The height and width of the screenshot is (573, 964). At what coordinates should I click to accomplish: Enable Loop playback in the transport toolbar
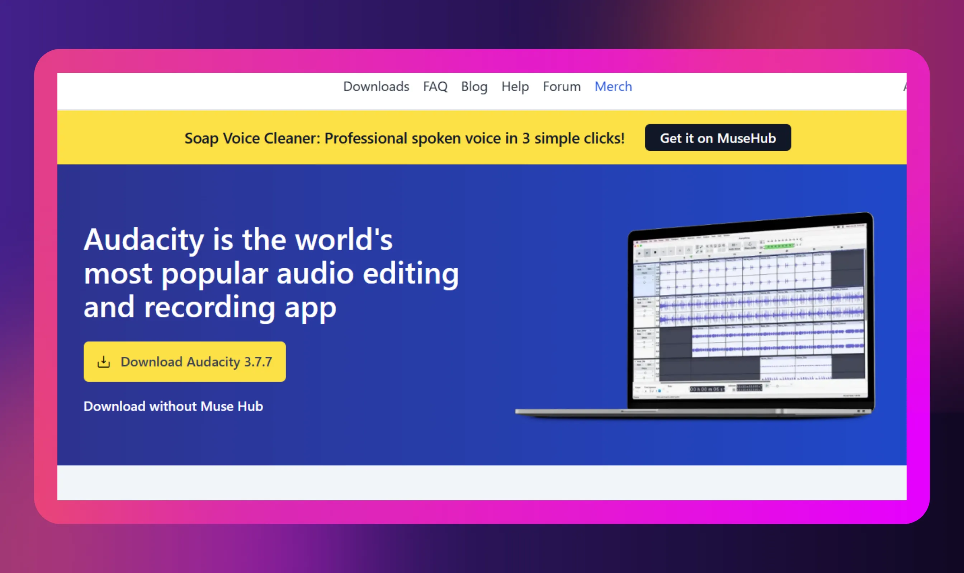click(x=689, y=251)
